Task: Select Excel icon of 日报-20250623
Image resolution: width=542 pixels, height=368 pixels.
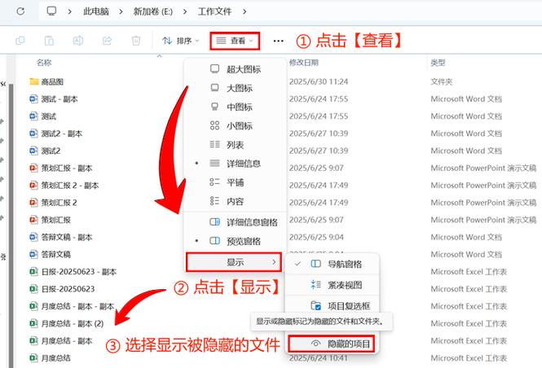Action: point(33,289)
